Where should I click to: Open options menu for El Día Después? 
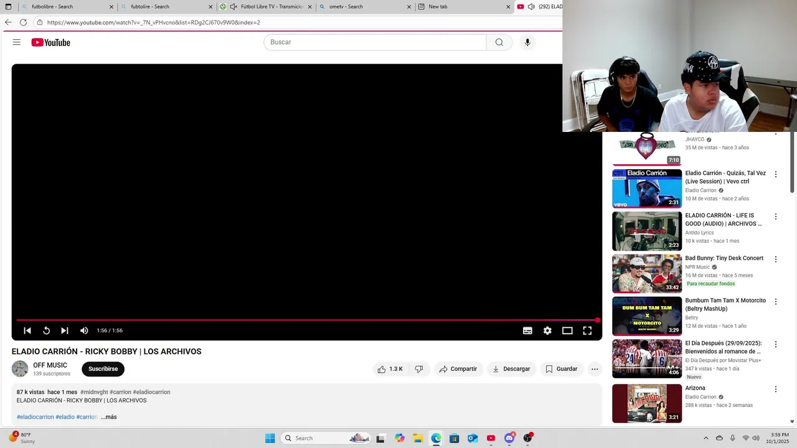[x=776, y=344]
